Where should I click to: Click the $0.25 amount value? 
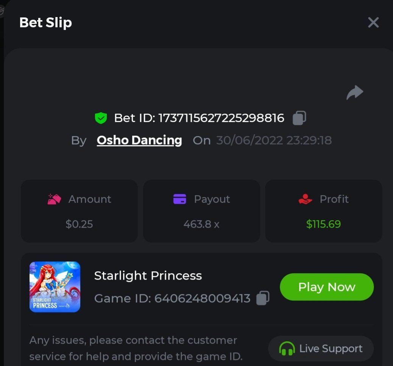[79, 224]
